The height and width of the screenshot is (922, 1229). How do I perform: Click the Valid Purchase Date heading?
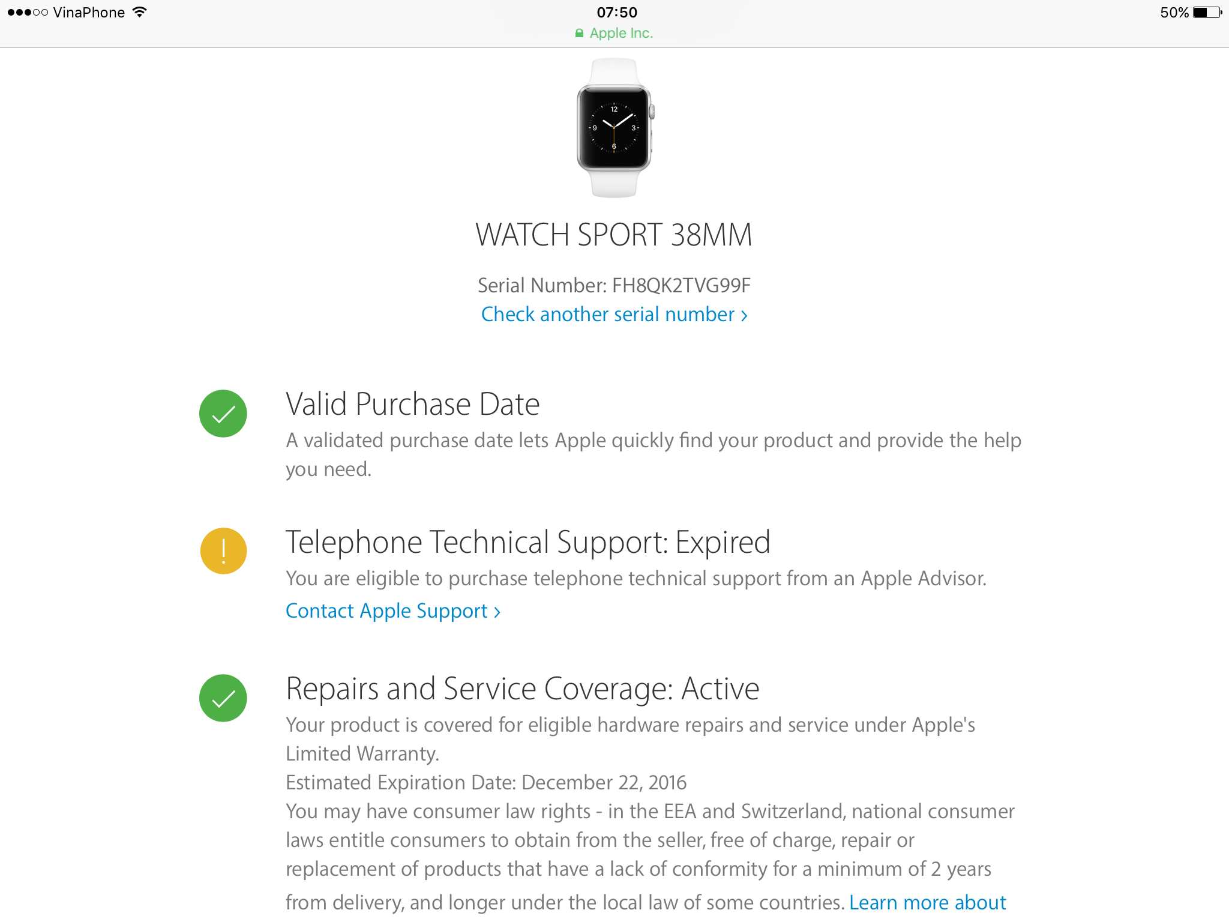click(x=413, y=404)
